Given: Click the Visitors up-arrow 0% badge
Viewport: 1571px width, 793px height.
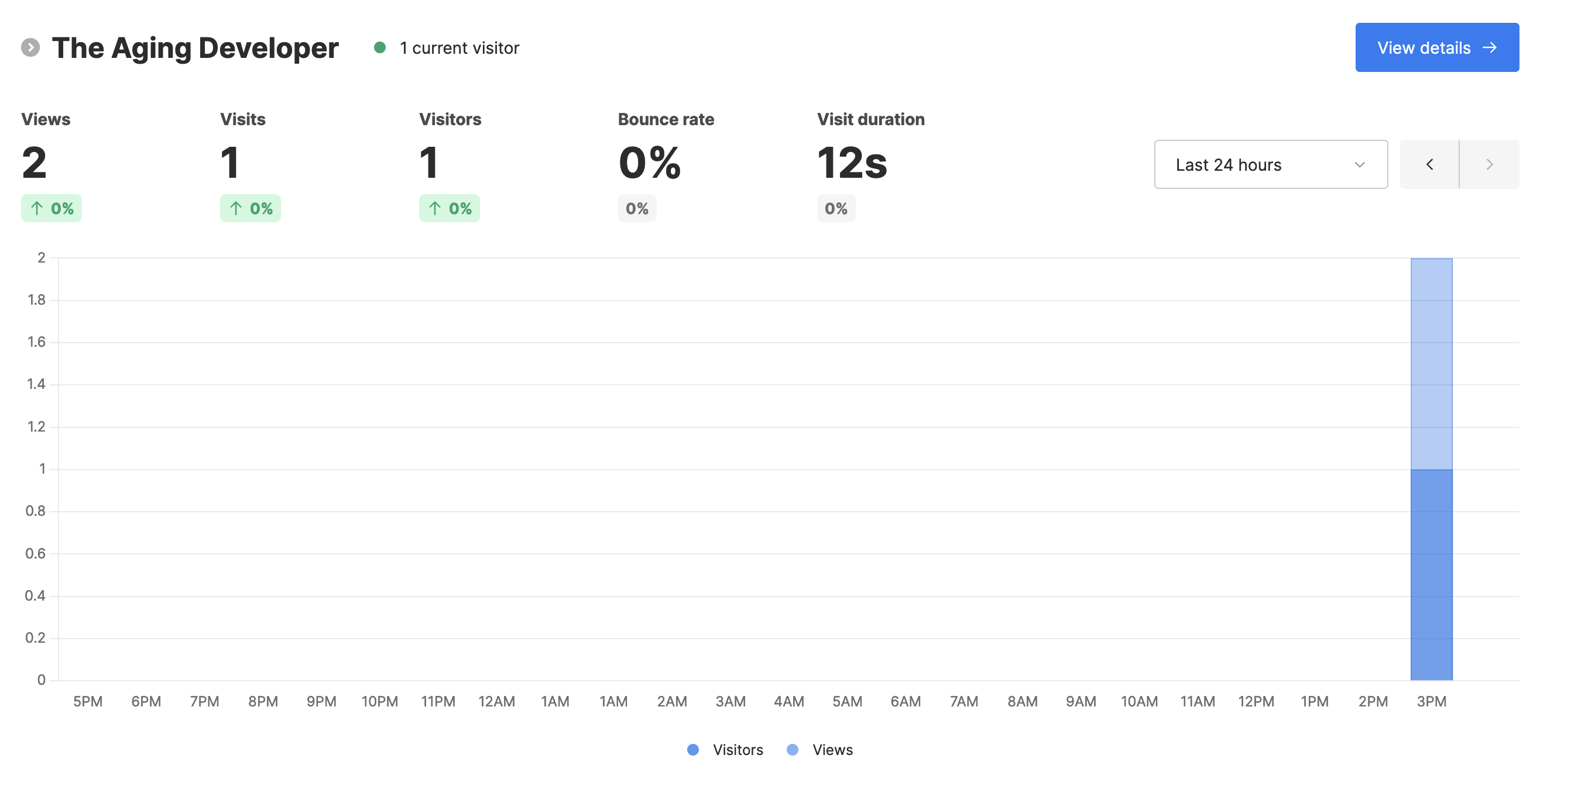Looking at the screenshot, I should 449,208.
